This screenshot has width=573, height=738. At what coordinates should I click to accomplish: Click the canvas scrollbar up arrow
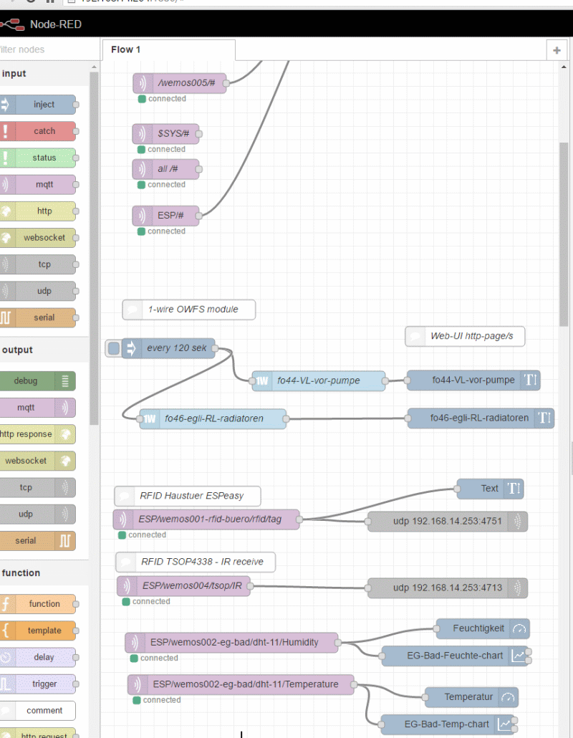click(x=564, y=67)
